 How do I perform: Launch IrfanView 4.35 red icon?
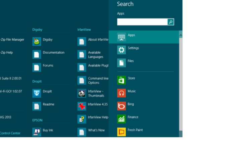pos(82,106)
